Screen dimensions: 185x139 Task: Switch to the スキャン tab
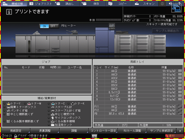point(145,4)
